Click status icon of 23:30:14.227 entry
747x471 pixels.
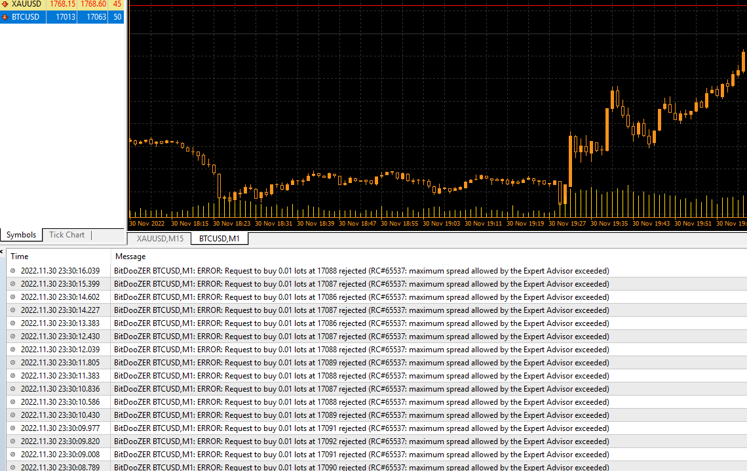click(x=13, y=310)
